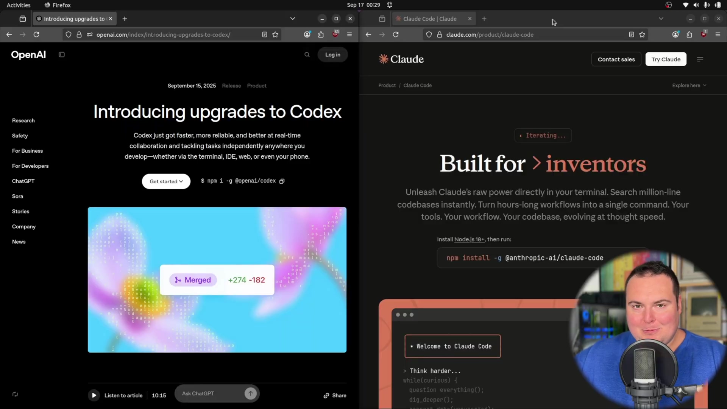The image size is (727, 409).
Task: Open the Node.js 18+ link
Action: [x=469, y=239]
